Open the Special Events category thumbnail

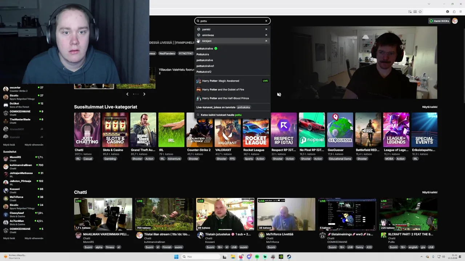pos(424,130)
